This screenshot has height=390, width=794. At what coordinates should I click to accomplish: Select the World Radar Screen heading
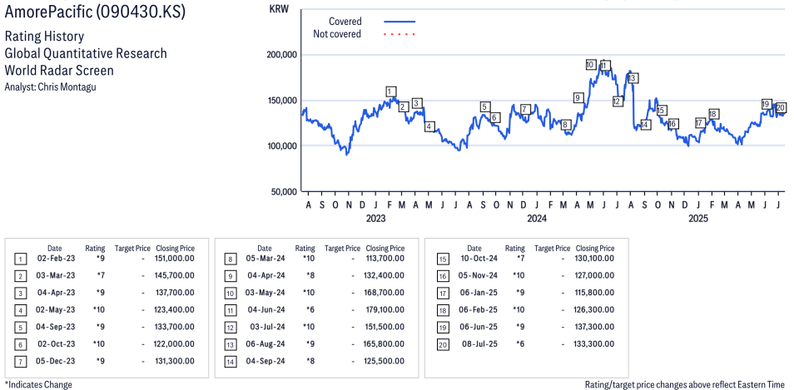point(59,71)
